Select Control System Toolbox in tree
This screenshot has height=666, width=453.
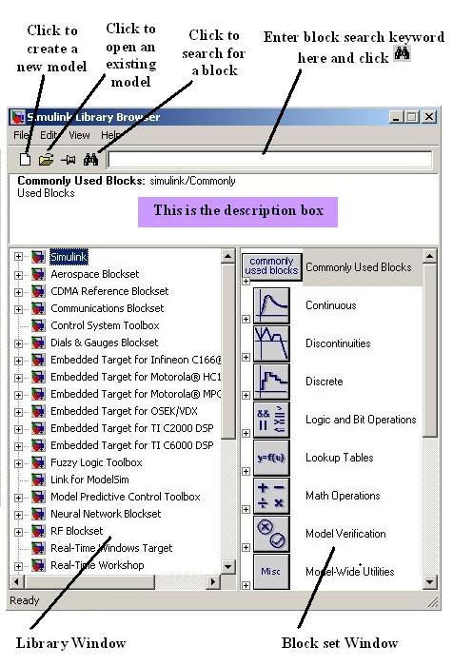point(105,325)
